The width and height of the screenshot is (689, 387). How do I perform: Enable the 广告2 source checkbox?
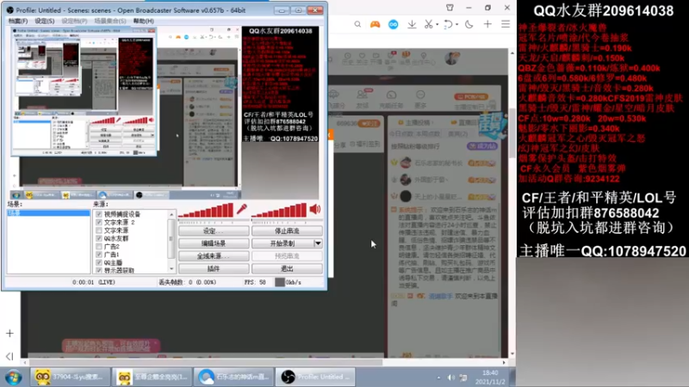click(x=99, y=247)
